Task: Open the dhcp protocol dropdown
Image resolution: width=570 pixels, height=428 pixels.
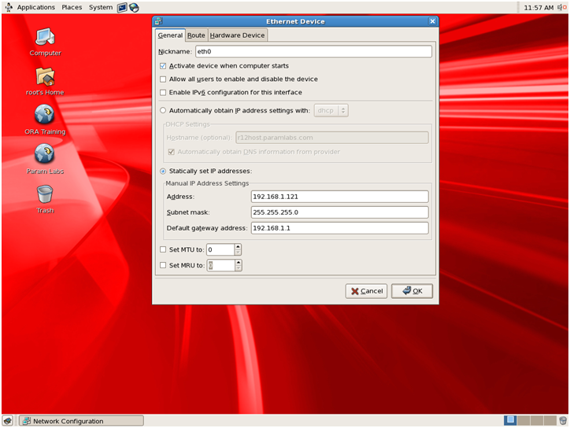Action: coord(331,110)
